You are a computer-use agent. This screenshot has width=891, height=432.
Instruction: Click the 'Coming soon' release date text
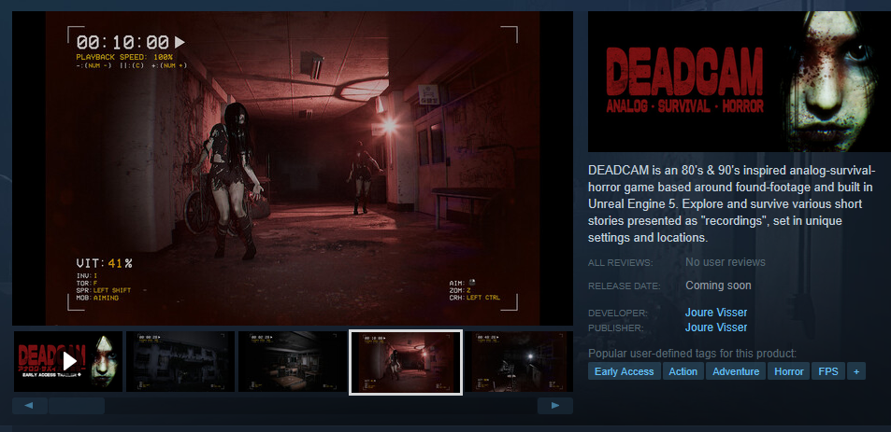(718, 286)
